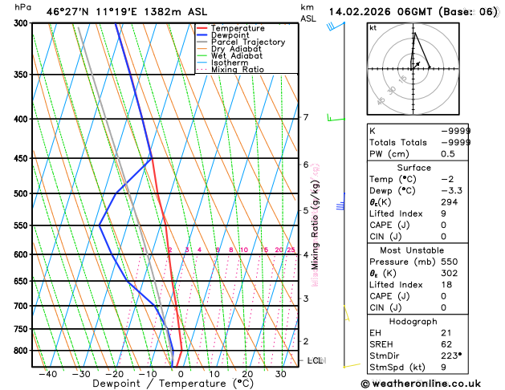Viewport: 505px width, 390px height.
Task: Click the 550 hPa pressure label
Action: click(22, 225)
